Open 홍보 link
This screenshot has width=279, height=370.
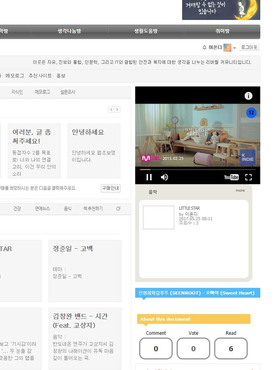(61, 76)
